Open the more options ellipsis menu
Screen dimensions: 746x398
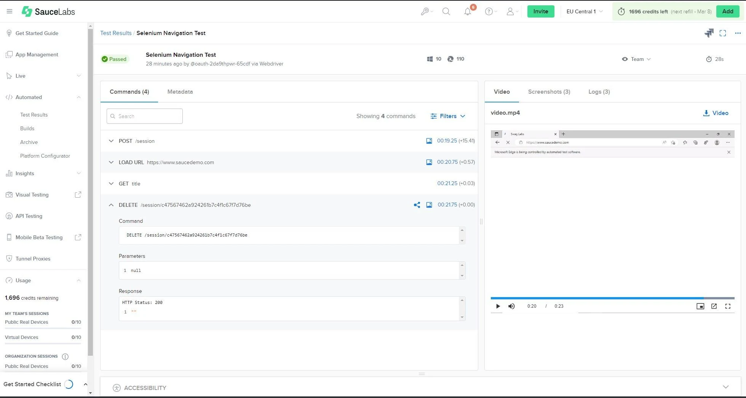coord(738,33)
